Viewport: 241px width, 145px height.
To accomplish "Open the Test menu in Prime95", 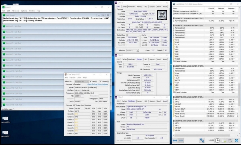I will (4, 11).
